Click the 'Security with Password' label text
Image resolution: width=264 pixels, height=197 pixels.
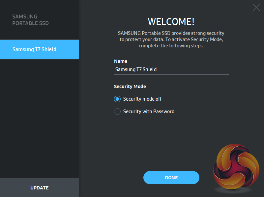pyautogui.click(x=149, y=111)
